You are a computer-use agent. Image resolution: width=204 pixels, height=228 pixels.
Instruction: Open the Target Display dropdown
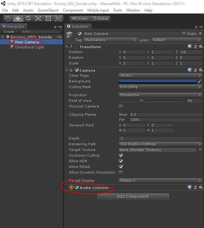[x=160, y=180]
